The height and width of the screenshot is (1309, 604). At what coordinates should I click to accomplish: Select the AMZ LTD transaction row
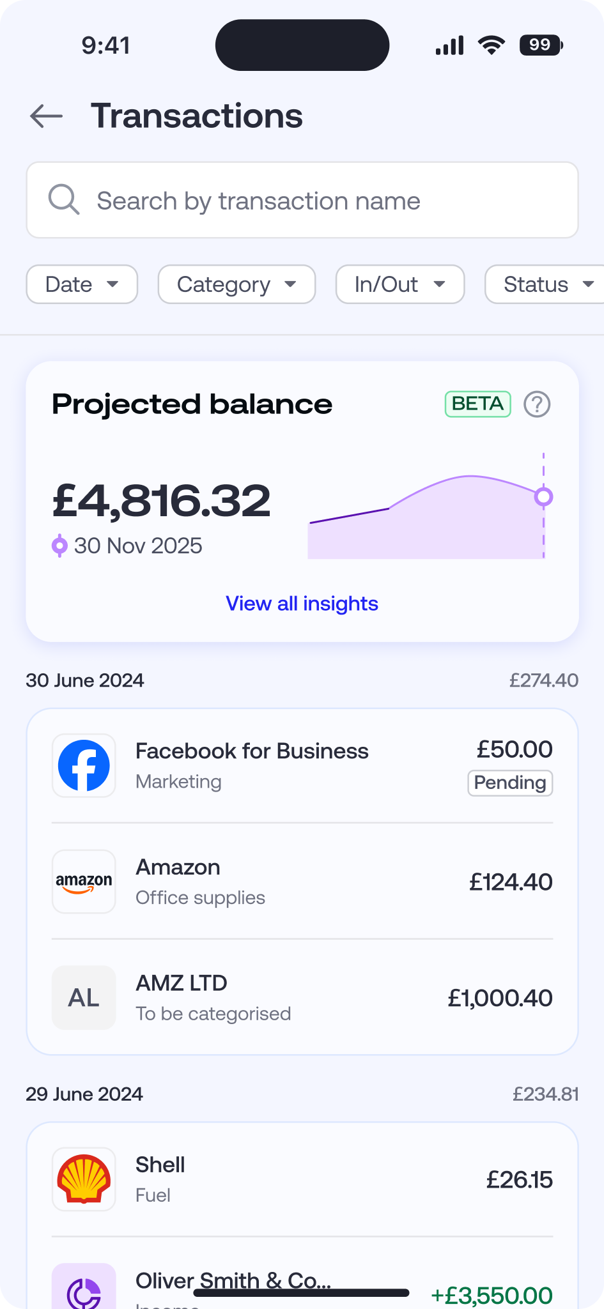[x=288, y=997]
